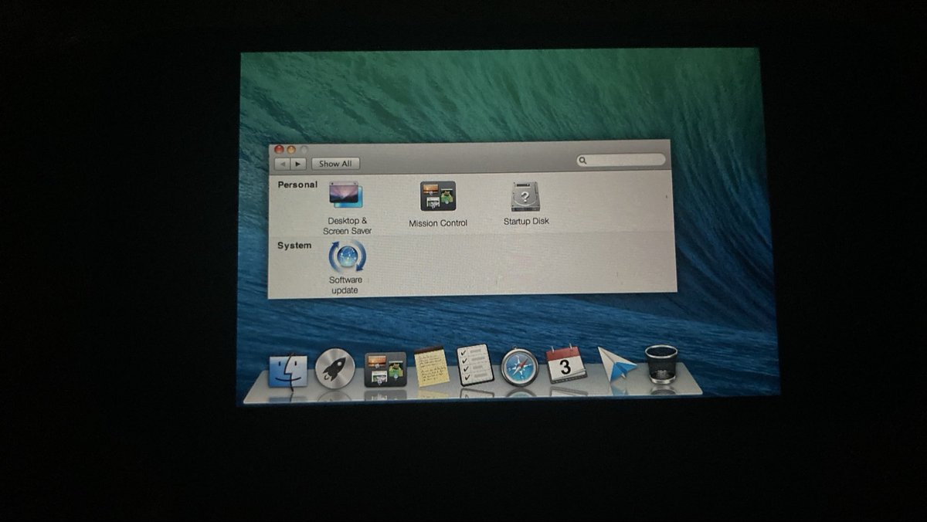Open Mission Control from the dock
The height and width of the screenshot is (522, 927).
385,368
